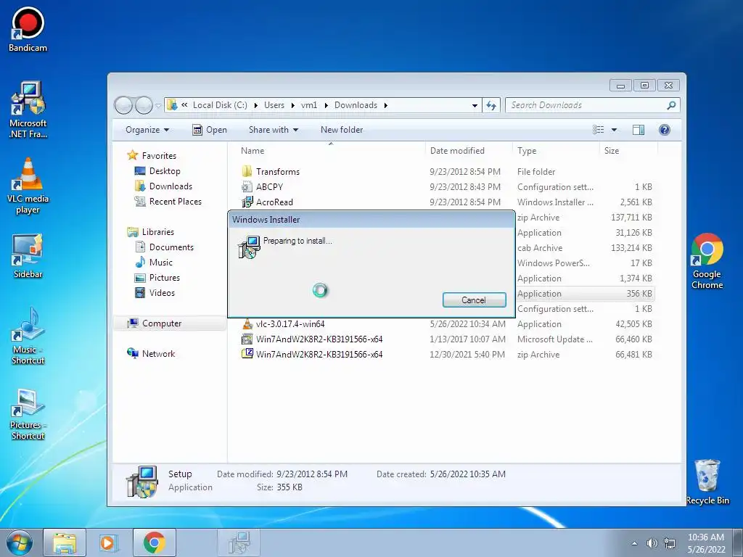Viewport: 743px width, 557px height.
Task: Cancel the Windows Installer dialog
Action: coord(474,300)
